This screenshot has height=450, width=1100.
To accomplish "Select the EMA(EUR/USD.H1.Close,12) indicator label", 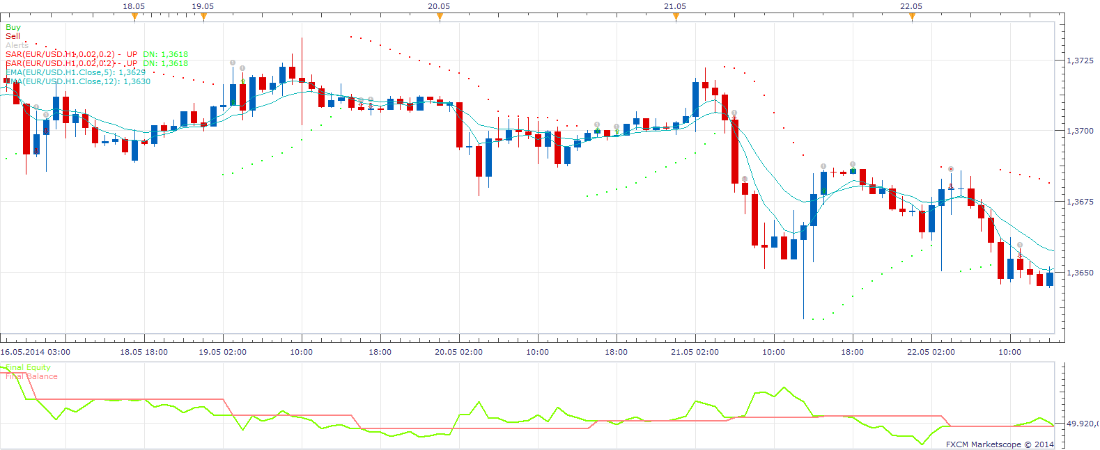I will coord(78,81).
